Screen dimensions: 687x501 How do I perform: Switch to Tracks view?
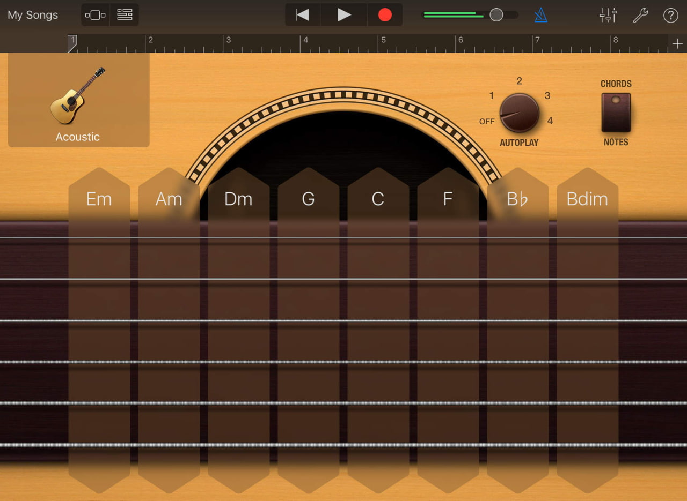point(125,15)
